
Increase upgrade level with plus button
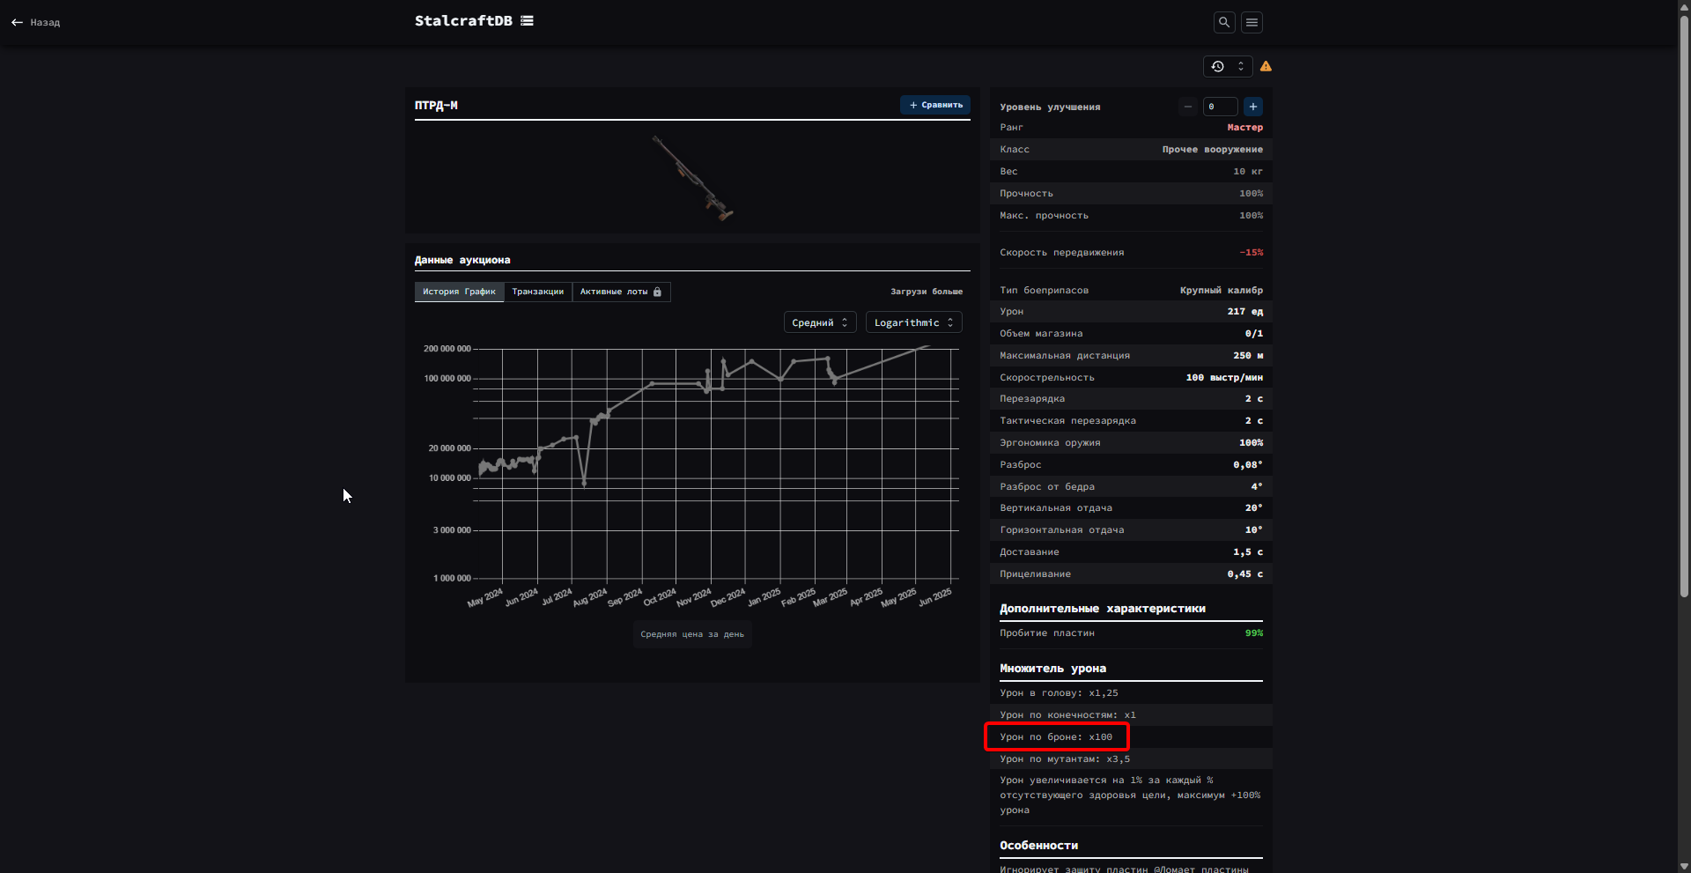coord(1252,107)
